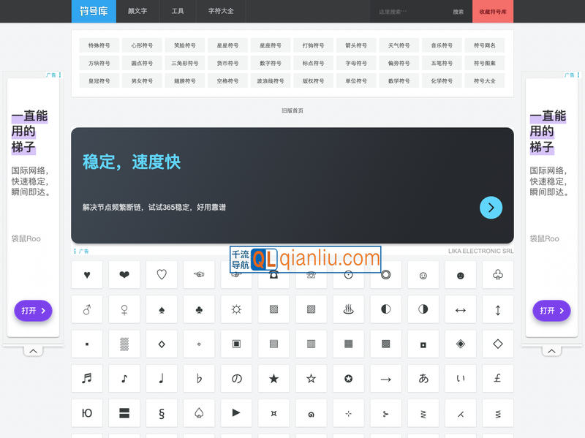Click the flat sign music symbol
The width and height of the screenshot is (585, 438).
199,378
